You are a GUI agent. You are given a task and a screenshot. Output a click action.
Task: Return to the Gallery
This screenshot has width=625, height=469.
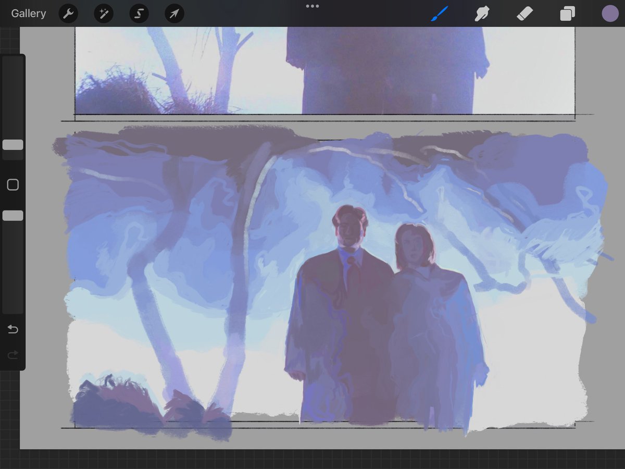pos(29,14)
